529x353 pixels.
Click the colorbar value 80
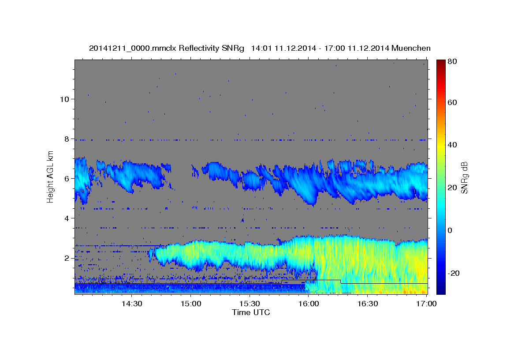tap(452, 62)
